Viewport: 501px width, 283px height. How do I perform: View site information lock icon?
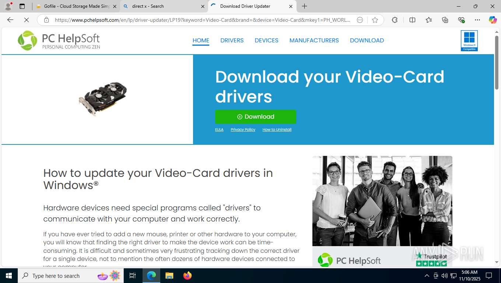(x=46, y=20)
